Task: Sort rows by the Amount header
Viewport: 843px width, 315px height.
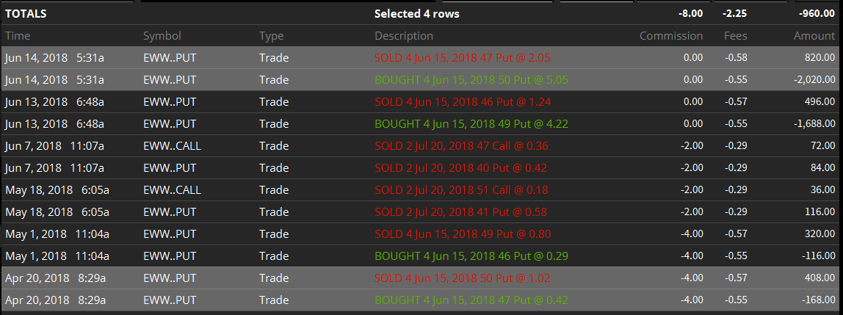Action: [814, 35]
